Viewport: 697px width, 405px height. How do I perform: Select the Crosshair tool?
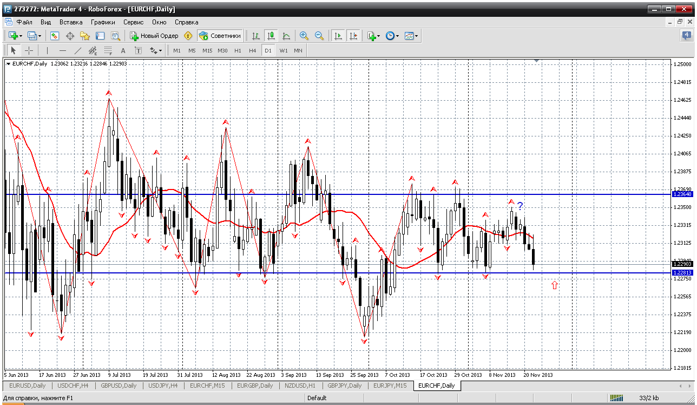click(x=29, y=50)
